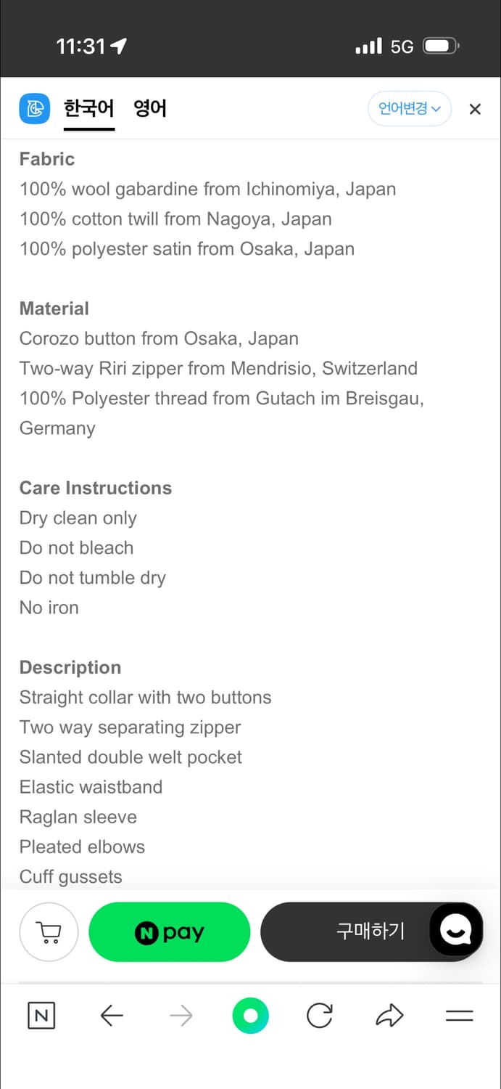The width and height of the screenshot is (501, 1089).
Task: Tap the Care Instructions heading
Action: 96,488
